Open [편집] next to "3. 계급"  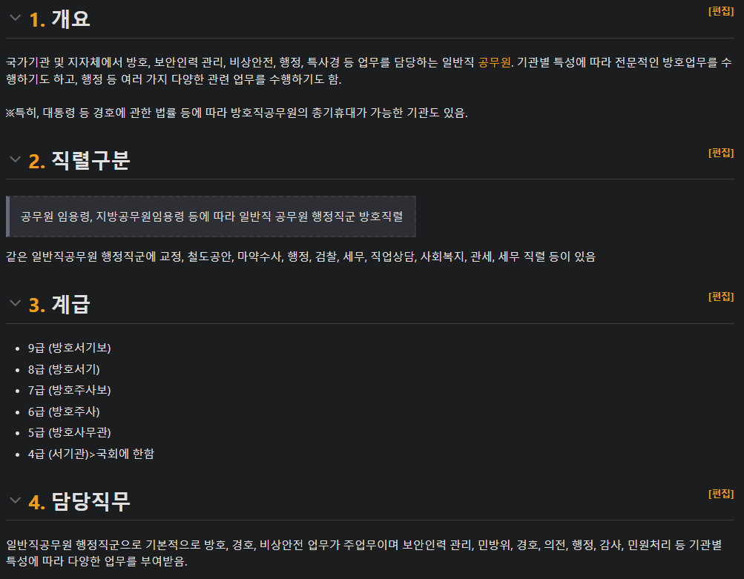(722, 295)
